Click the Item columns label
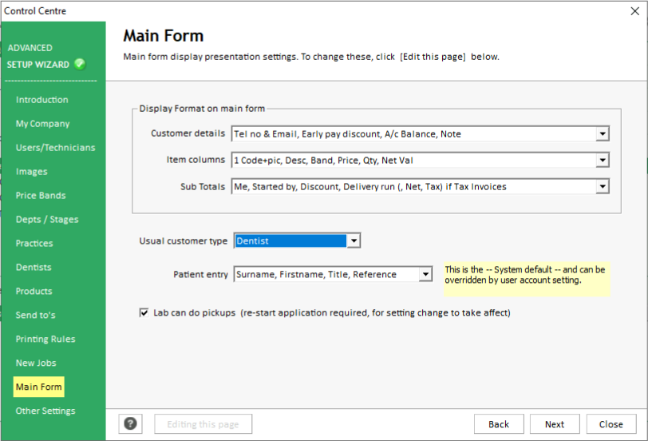Screen dimensions: 648x441 click(196, 160)
